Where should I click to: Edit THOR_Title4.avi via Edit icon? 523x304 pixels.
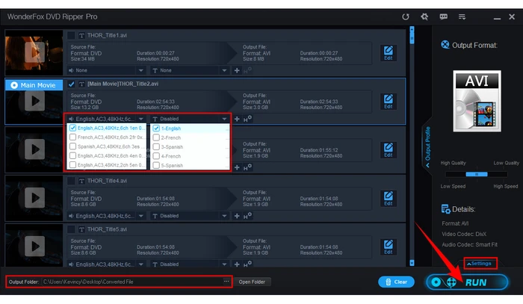389,199
